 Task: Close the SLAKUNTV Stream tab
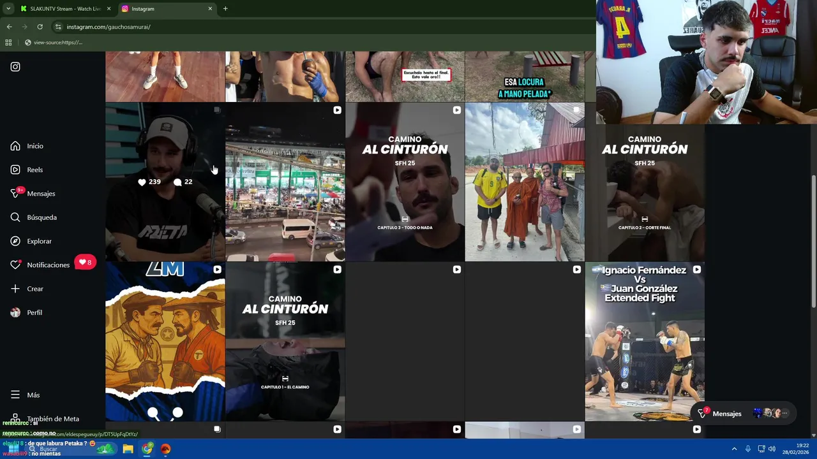coord(109,9)
